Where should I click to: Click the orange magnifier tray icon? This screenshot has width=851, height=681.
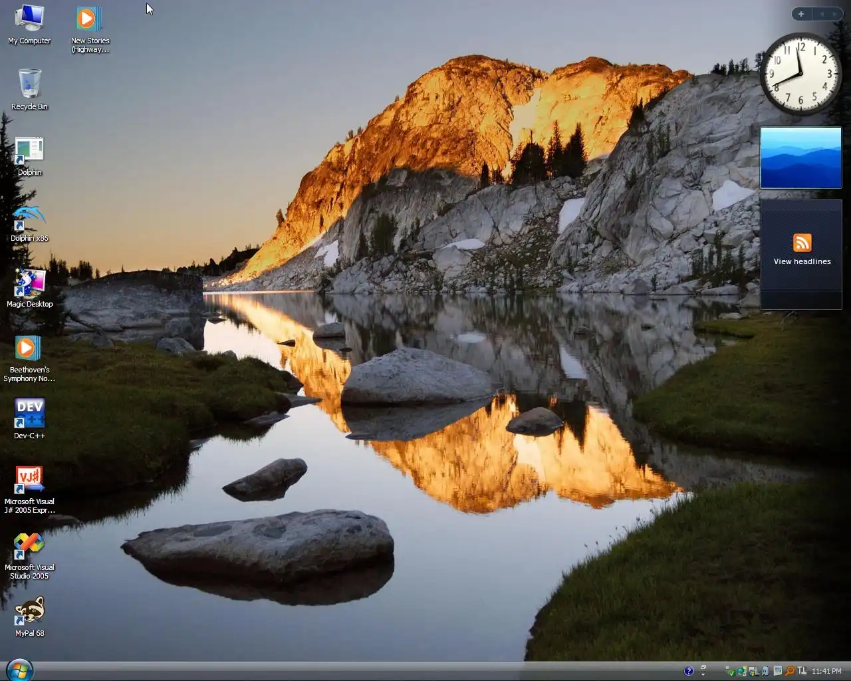789,671
